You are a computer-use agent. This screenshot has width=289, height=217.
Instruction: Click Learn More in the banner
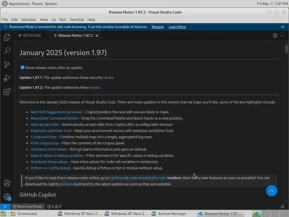point(177,27)
